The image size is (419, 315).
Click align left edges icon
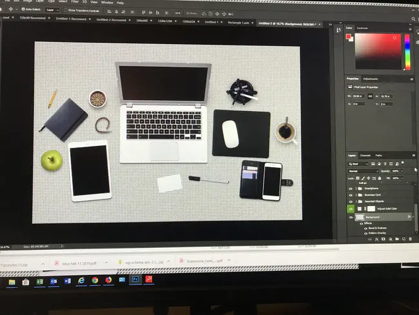point(110,12)
